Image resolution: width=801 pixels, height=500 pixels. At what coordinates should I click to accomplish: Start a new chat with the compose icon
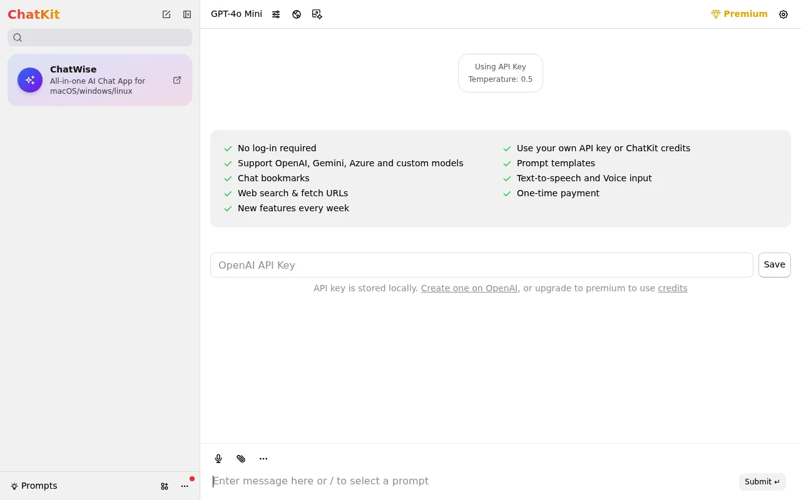click(x=166, y=14)
